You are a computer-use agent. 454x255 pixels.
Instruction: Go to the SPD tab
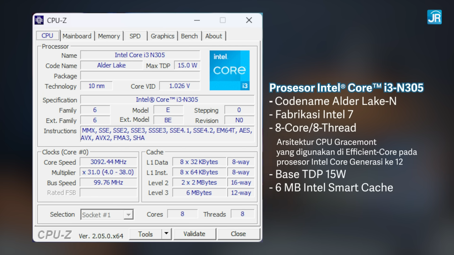coord(135,36)
